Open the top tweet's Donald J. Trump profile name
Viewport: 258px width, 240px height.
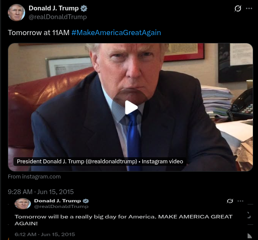pyautogui.click(x=54, y=8)
